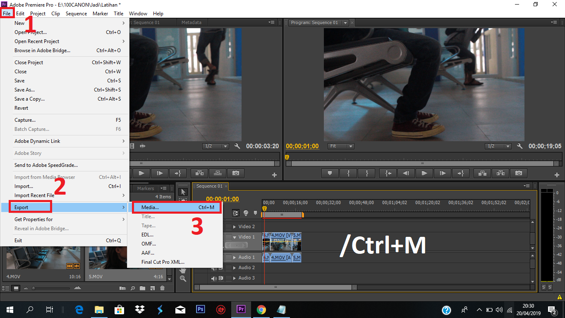Export a frame from Program monitor
Image resolution: width=565 pixels, height=318 pixels.
click(519, 173)
